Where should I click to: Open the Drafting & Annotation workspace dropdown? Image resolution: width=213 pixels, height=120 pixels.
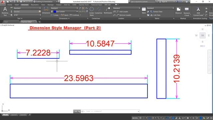point(46,2)
